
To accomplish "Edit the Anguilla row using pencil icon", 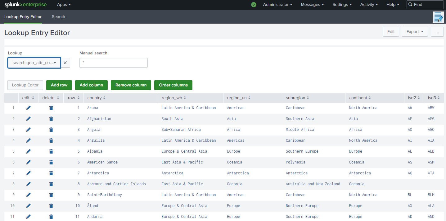I will 29,140.
